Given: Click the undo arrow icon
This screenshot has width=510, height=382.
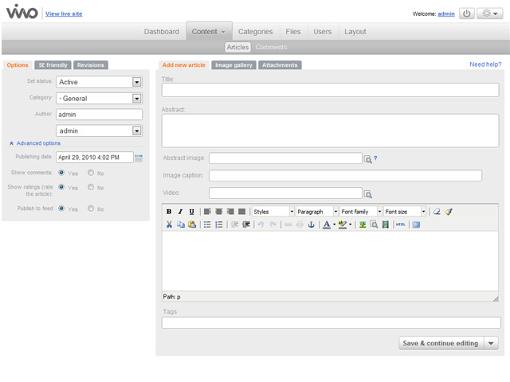Looking at the screenshot, I should coord(261,224).
